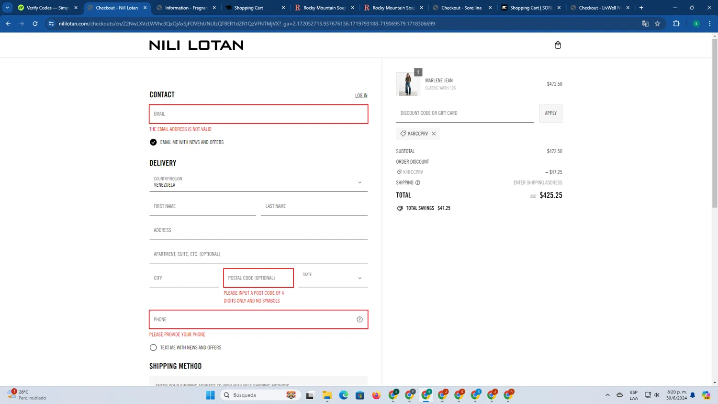Open File Explorer from the taskbar
718x404 pixels.
coord(327,395)
